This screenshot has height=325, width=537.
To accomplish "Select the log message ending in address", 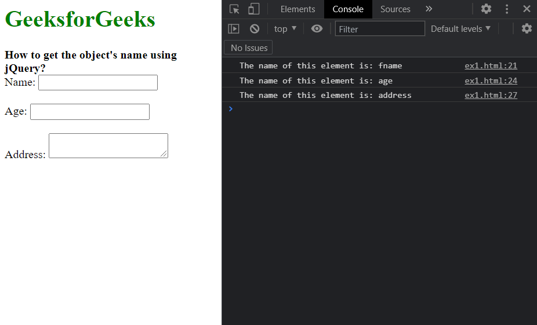I will [x=325, y=95].
